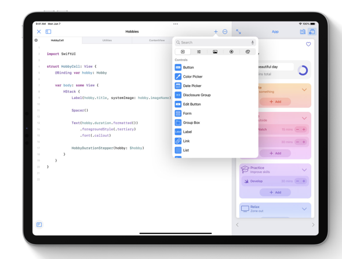Click the Button control icon
Screen dimensions: 342x259
pyautogui.click(x=178, y=67)
